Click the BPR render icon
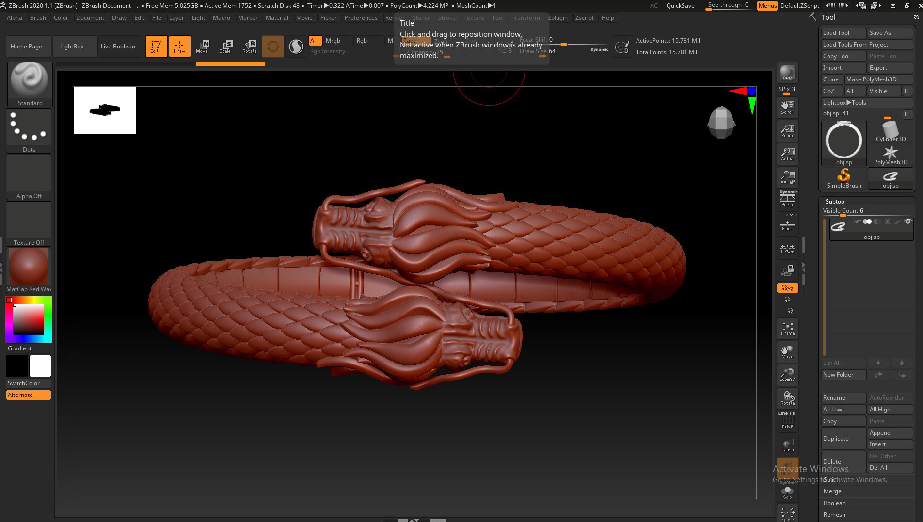The image size is (923, 522). click(x=787, y=73)
